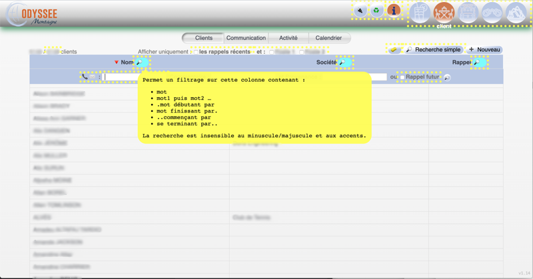Open the active orange client module icon
This screenshot has height=279, width=533.
click(x=444, y=13)
